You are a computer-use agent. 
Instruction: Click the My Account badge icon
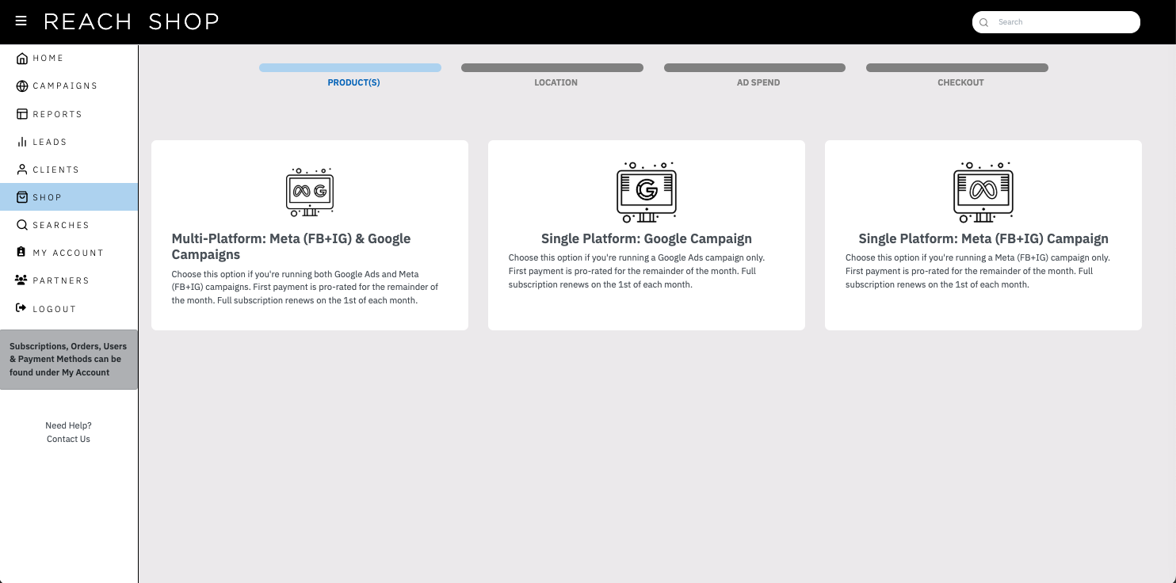pyautogui.click(x=21, y=252)
